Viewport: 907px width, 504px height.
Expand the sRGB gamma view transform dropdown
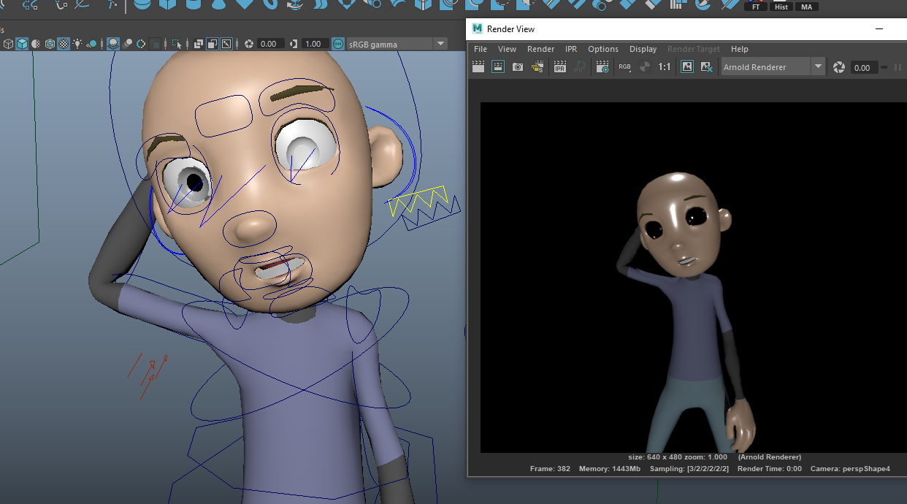click(440, 44)
